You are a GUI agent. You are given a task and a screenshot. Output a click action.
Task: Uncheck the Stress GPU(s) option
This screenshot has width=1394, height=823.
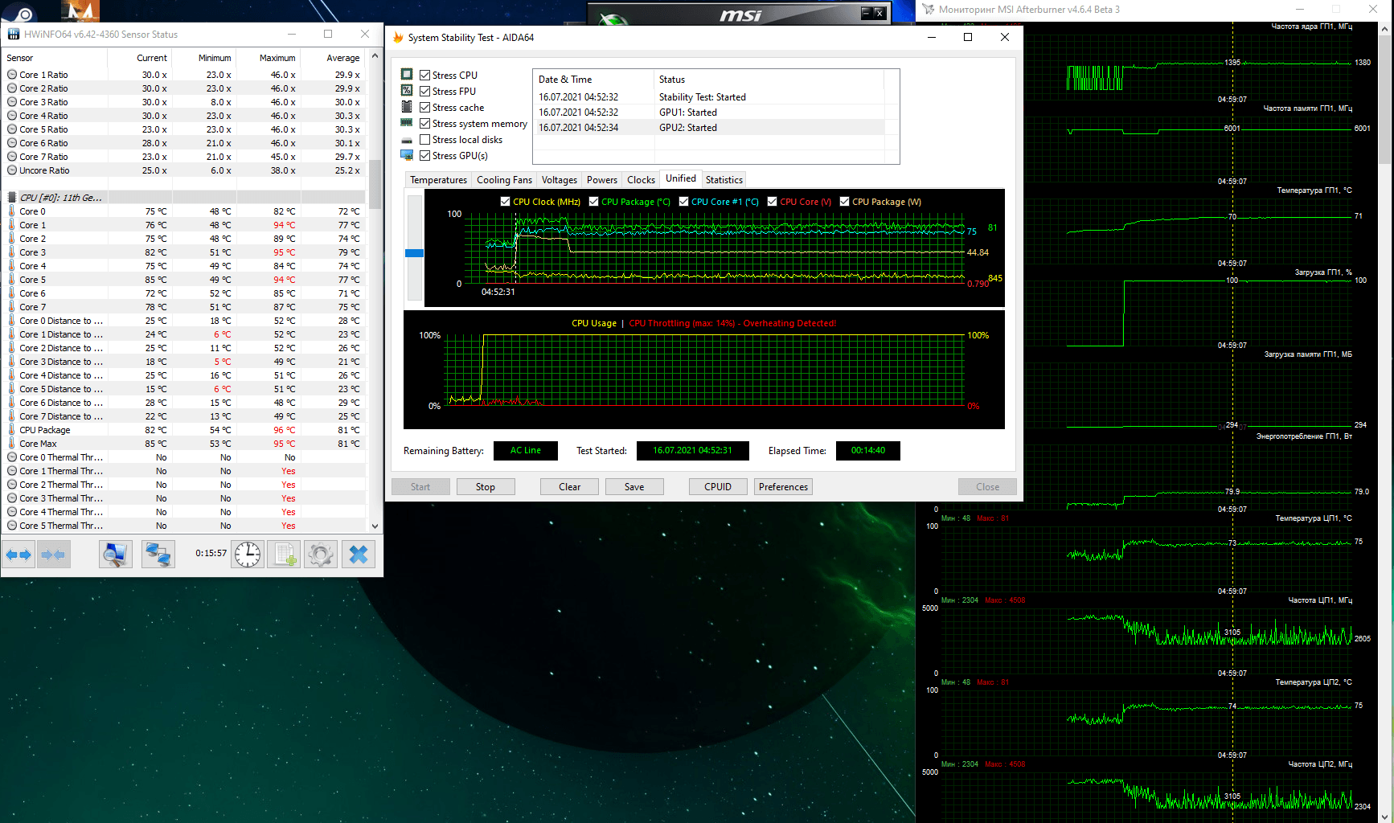click(425, 156)
